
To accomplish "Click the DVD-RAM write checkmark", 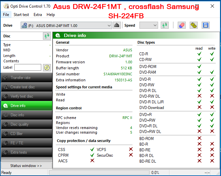I will [x=212, y=72].
